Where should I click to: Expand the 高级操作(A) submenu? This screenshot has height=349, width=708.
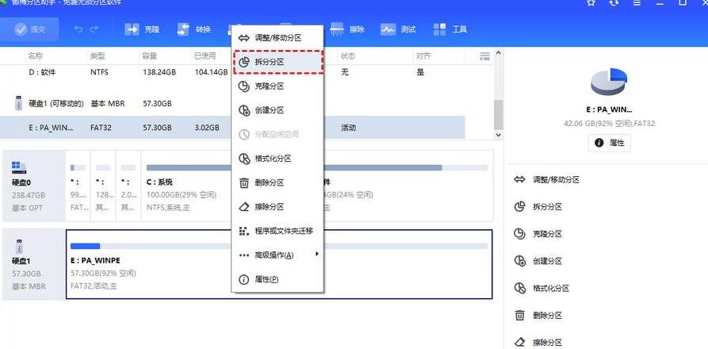pos(277,255)
